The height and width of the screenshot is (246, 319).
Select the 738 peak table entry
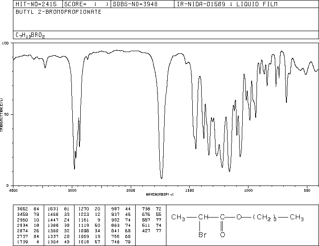152,209
